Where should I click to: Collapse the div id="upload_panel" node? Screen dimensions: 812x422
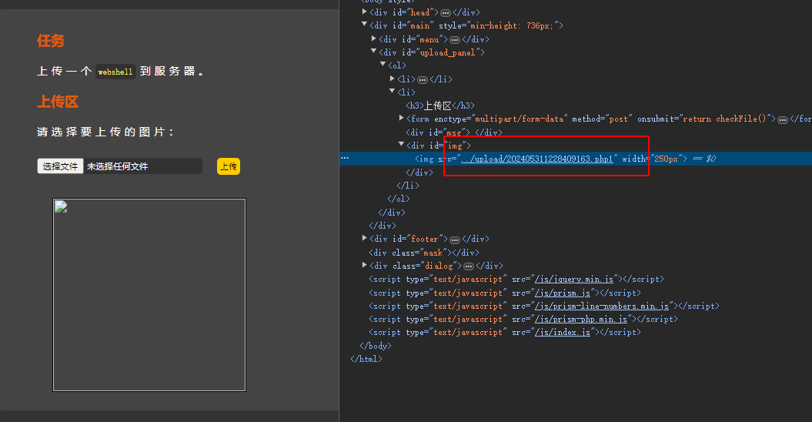click(373, 52)
